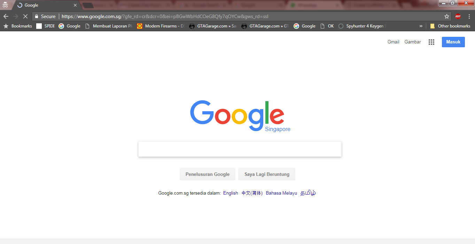
Task: Open the Gmail link
Action: [394, 42]
